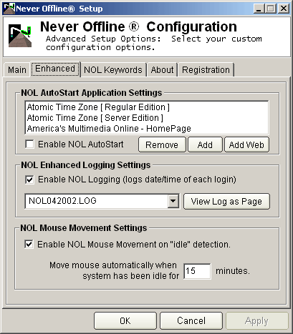Disable NOL Mouse Movement on idle checkbox
The image size is (293, 334).
[29, 245]
